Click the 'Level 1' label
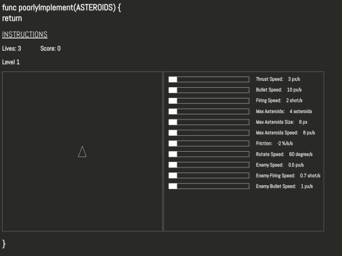342x256 pixels. pos(11,62)
